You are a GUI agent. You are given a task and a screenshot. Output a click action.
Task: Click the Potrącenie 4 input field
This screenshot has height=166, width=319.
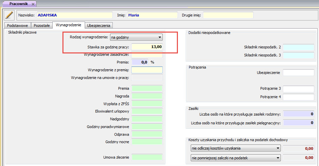(298, 97)
